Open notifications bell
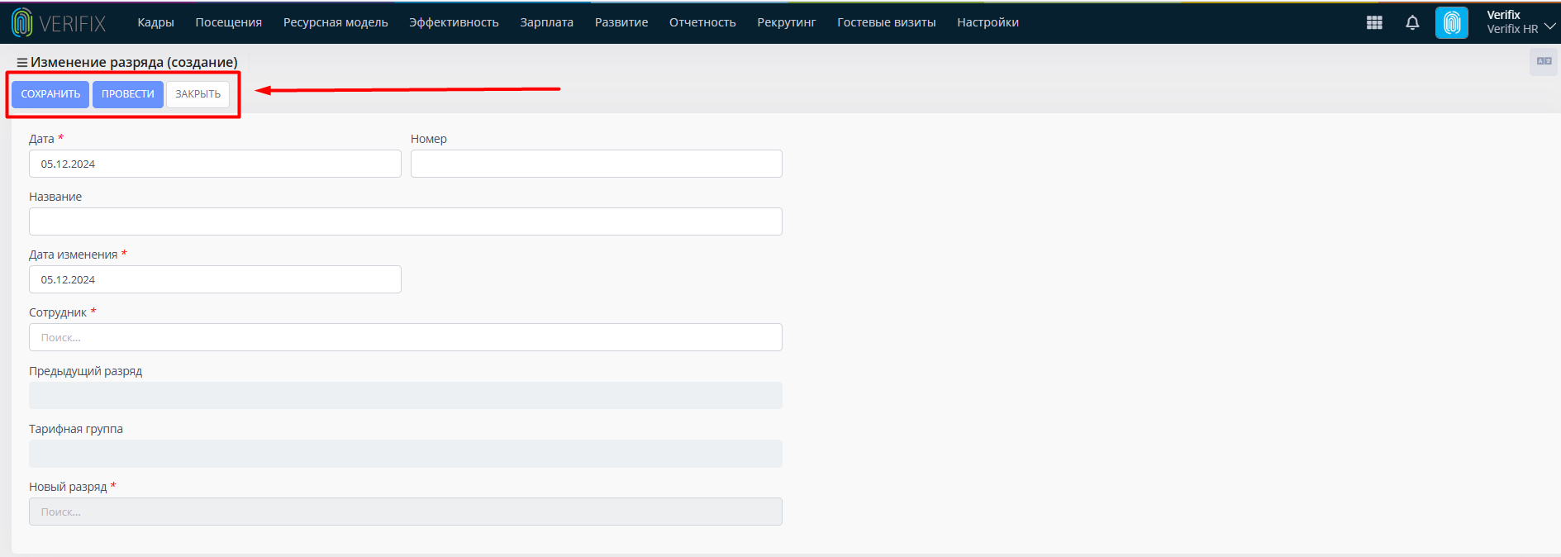 coord(1412,23)
